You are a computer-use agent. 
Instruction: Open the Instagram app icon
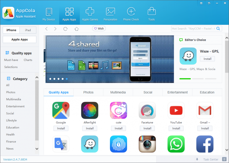click(147, 144)
